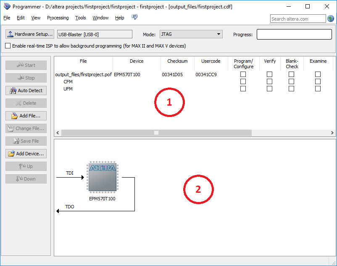Check Examine for CFM row

(318, 82)
